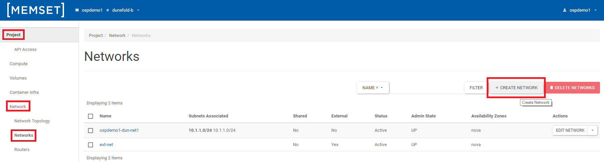Select Routers in the sidebar
The image size is (604, 162).
[22, 150]
